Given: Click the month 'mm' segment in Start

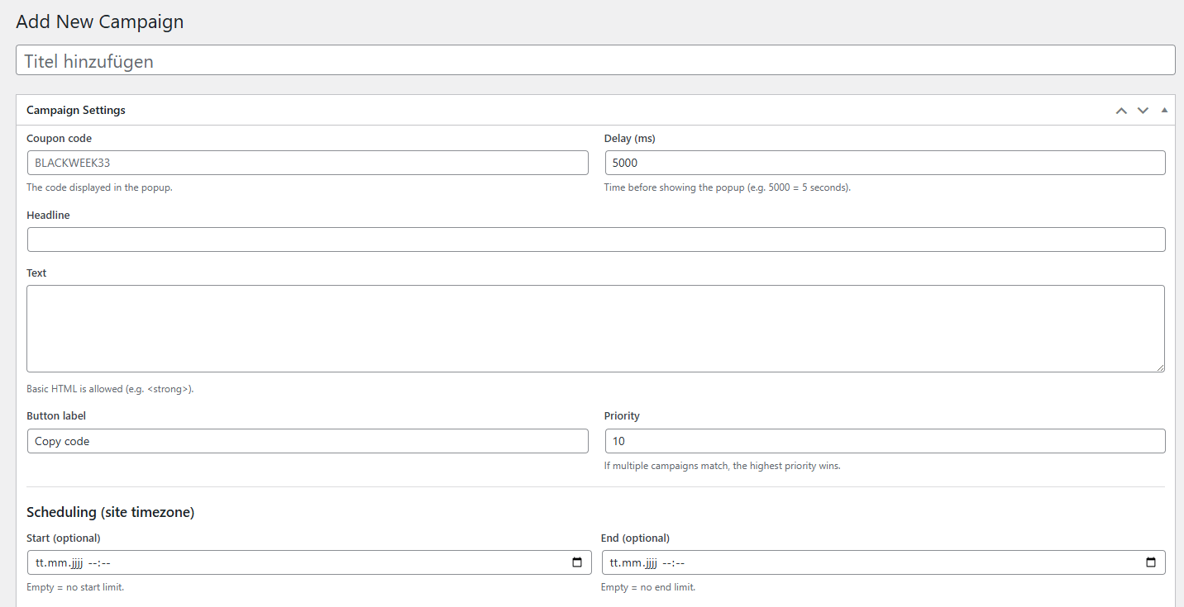Looking at the screenshot, I should point(55,563).
